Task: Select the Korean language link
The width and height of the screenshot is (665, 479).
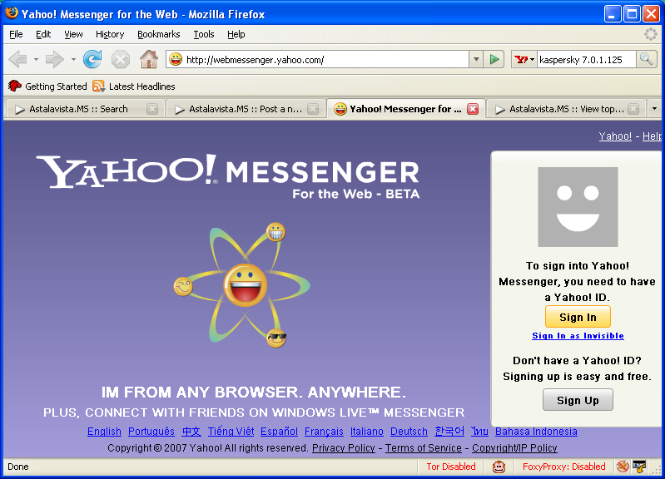Action: [x=449, y=432]
